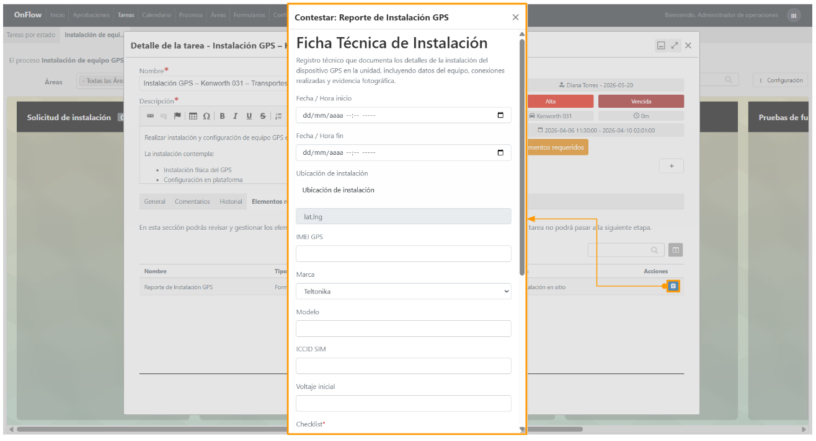Switch to the Comentarios tab in task detail
Screen dimensions: 816x441
coord(192,201)
